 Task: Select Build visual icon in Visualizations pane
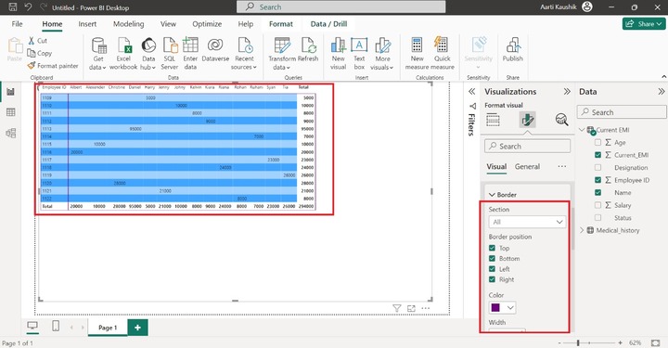point(493,120)
